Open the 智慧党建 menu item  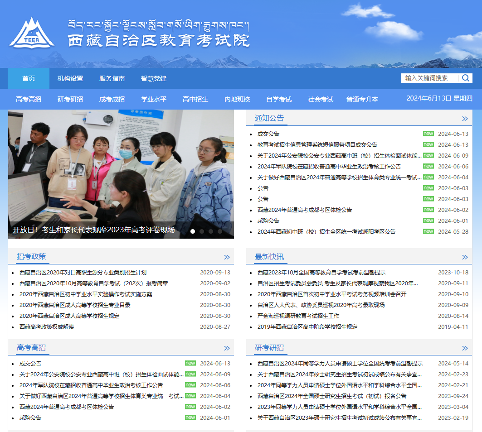[x=154, y=78]
